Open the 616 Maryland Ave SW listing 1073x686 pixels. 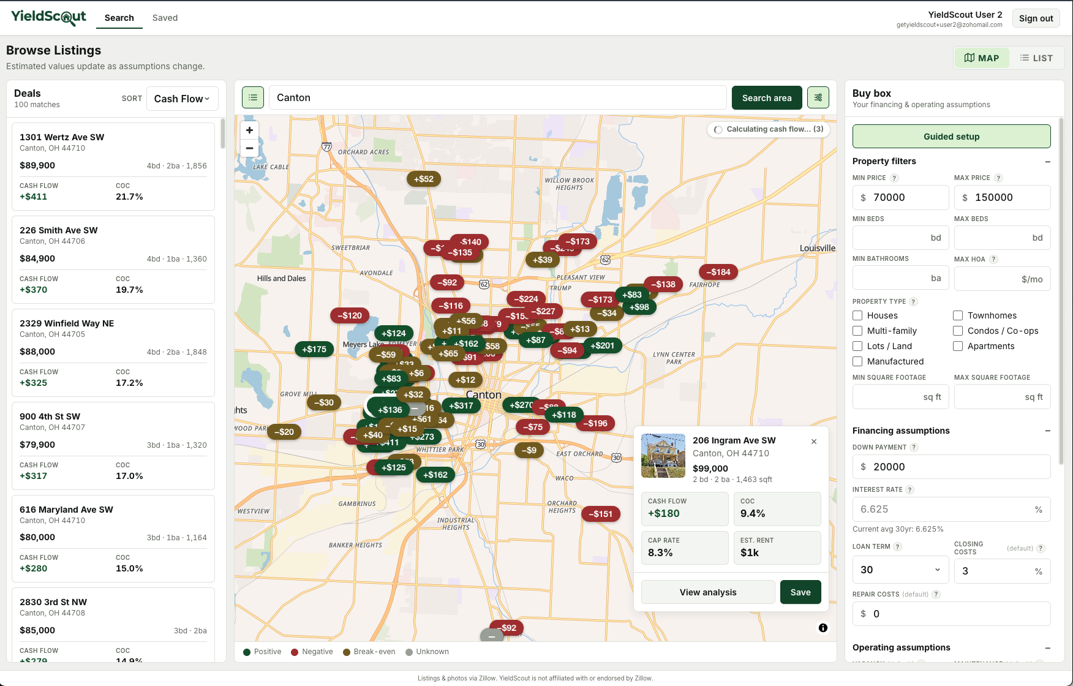pos(113,539)
